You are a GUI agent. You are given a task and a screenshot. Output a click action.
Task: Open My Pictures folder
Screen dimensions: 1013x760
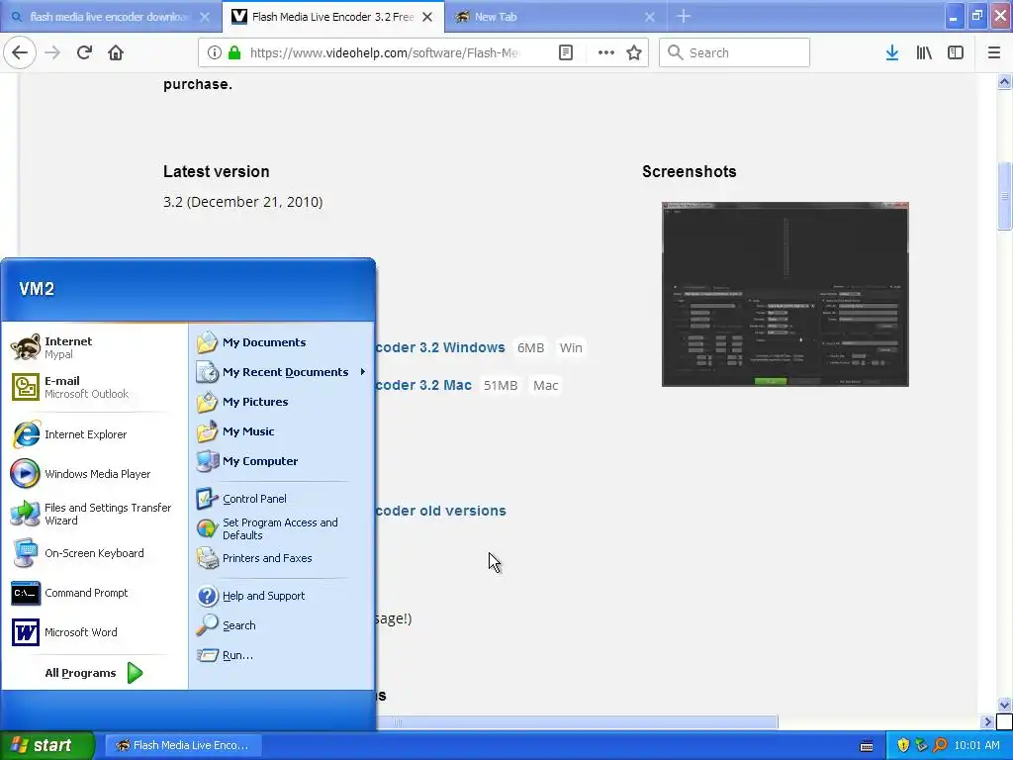point(282,402)
